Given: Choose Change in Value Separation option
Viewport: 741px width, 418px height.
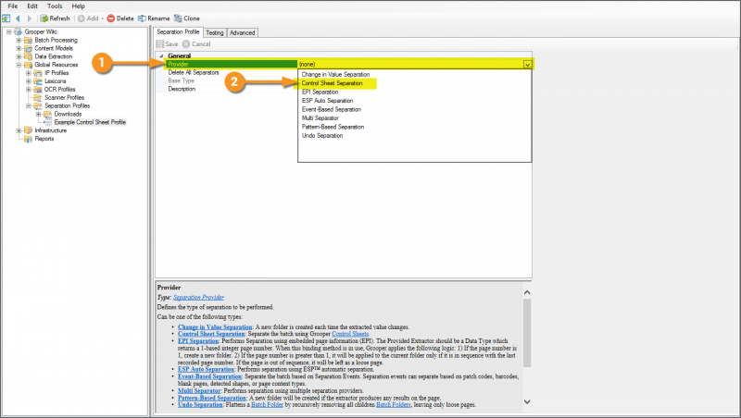Looking at the screenshot, I should coord(335,75).
